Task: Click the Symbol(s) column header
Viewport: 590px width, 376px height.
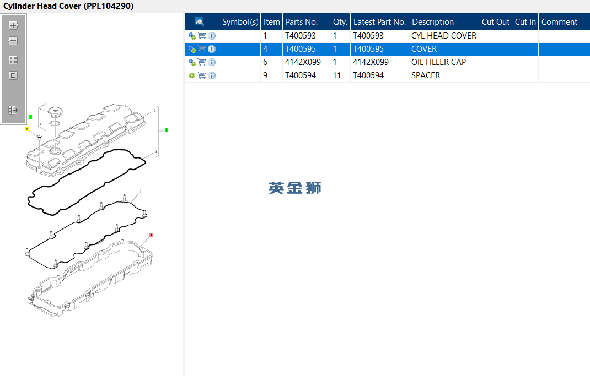Action: click(240, 22)
